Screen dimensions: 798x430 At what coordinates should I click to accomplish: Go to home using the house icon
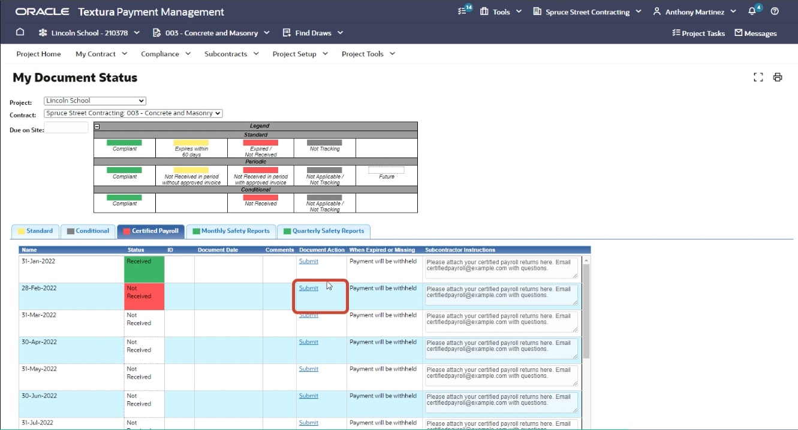click(20, 32)
